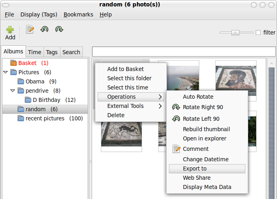Select the recent pictures folder

tap(45, 118)
